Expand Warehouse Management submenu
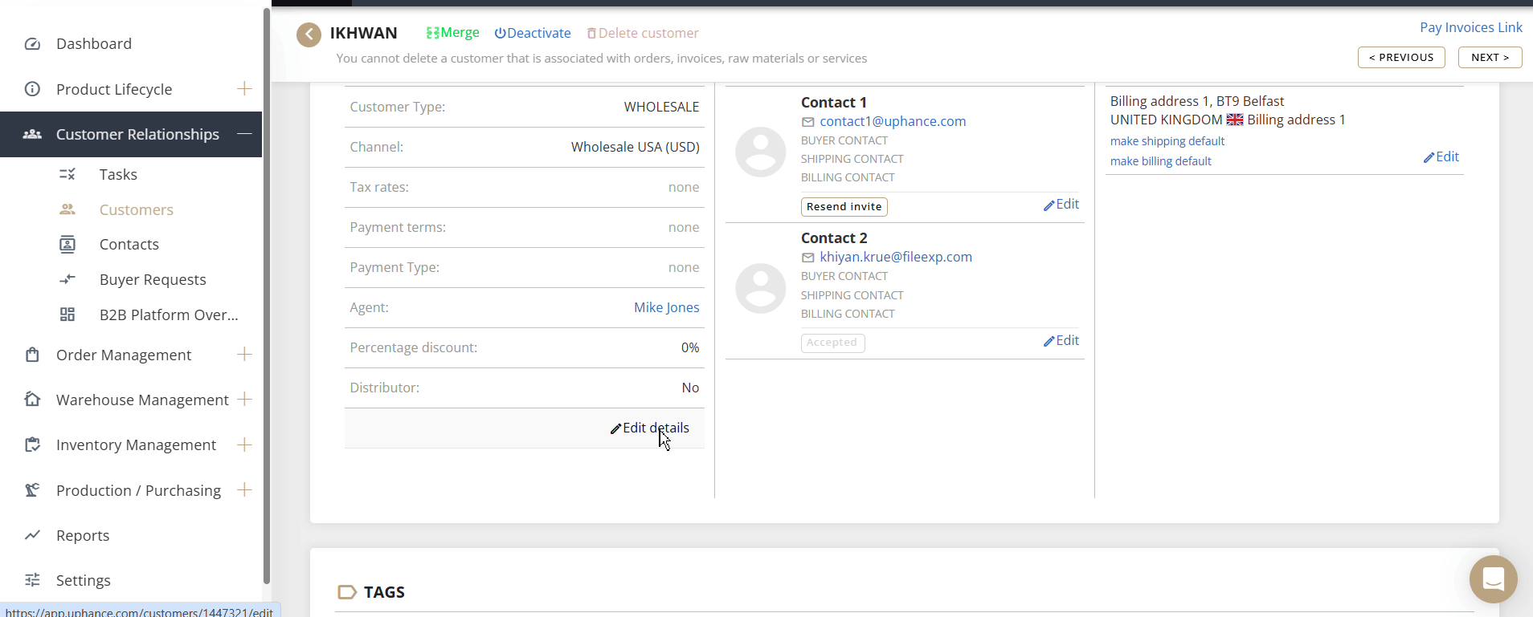1533x617 pixels. coord(244,400)
